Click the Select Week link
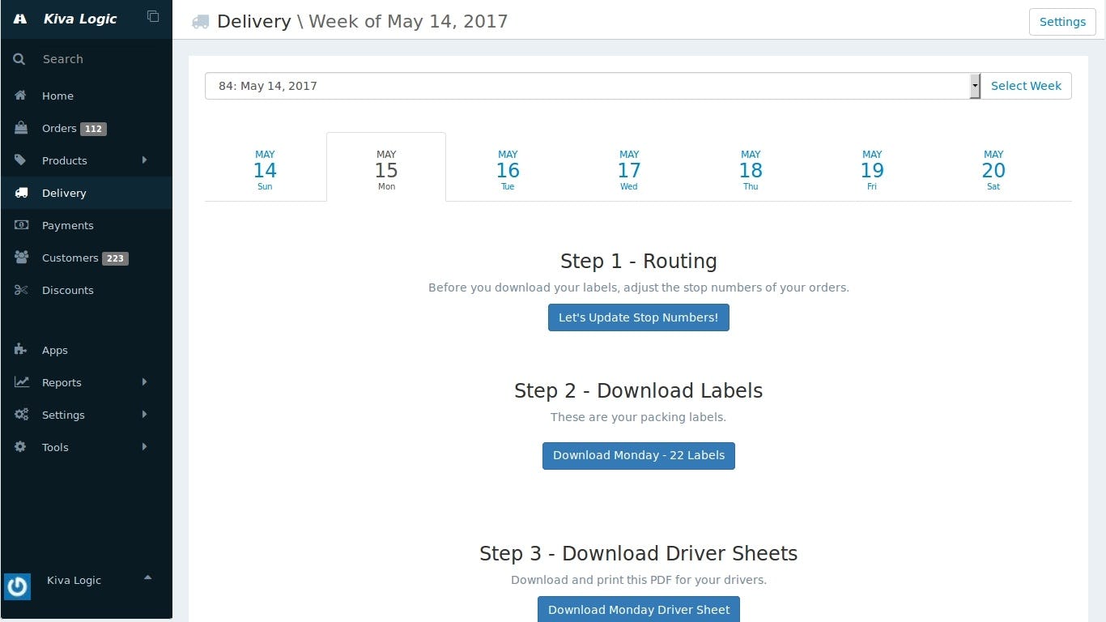This screenshot has width=1106, height=622. pos(1026,85)
